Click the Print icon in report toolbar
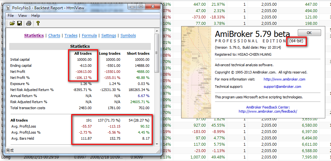331x161 pixels. [29, 23]
